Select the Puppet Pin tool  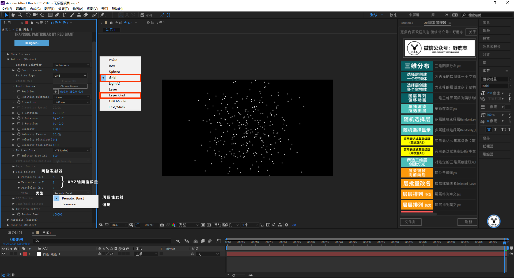[x=103, y=15]
